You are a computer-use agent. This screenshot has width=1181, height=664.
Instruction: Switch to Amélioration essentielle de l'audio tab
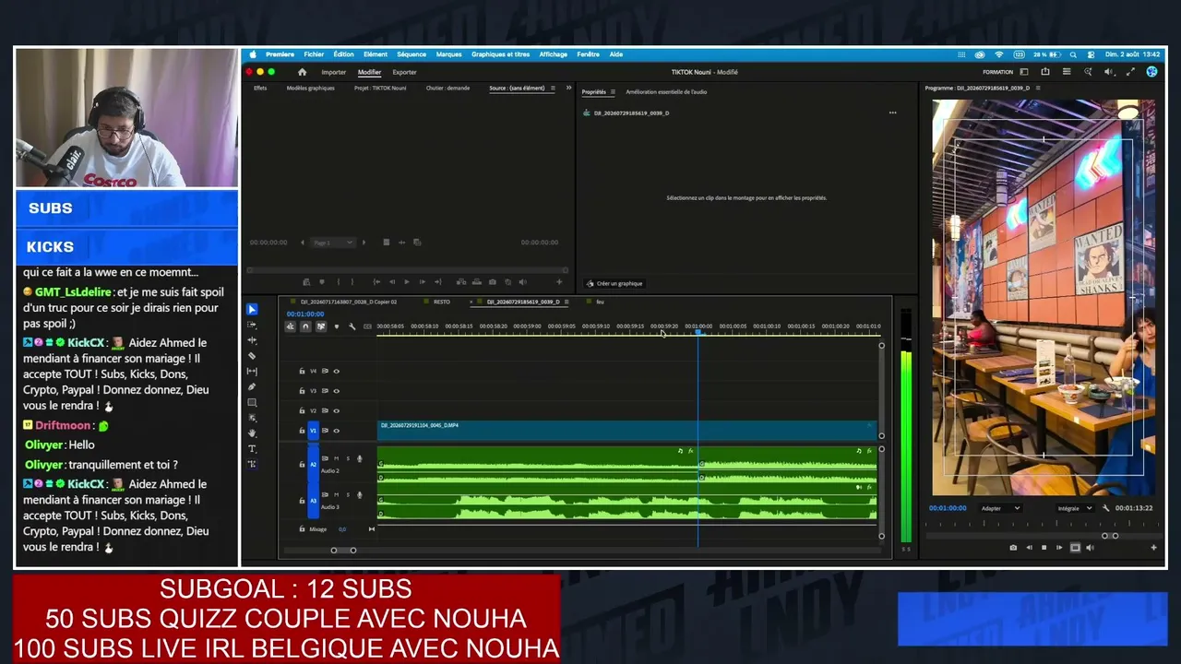(x=666, y=92)
